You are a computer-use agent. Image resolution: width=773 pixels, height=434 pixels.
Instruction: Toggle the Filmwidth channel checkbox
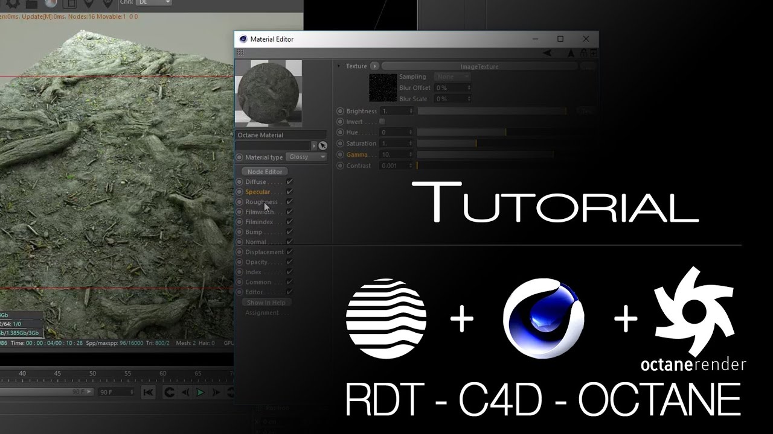coord(289,212)
